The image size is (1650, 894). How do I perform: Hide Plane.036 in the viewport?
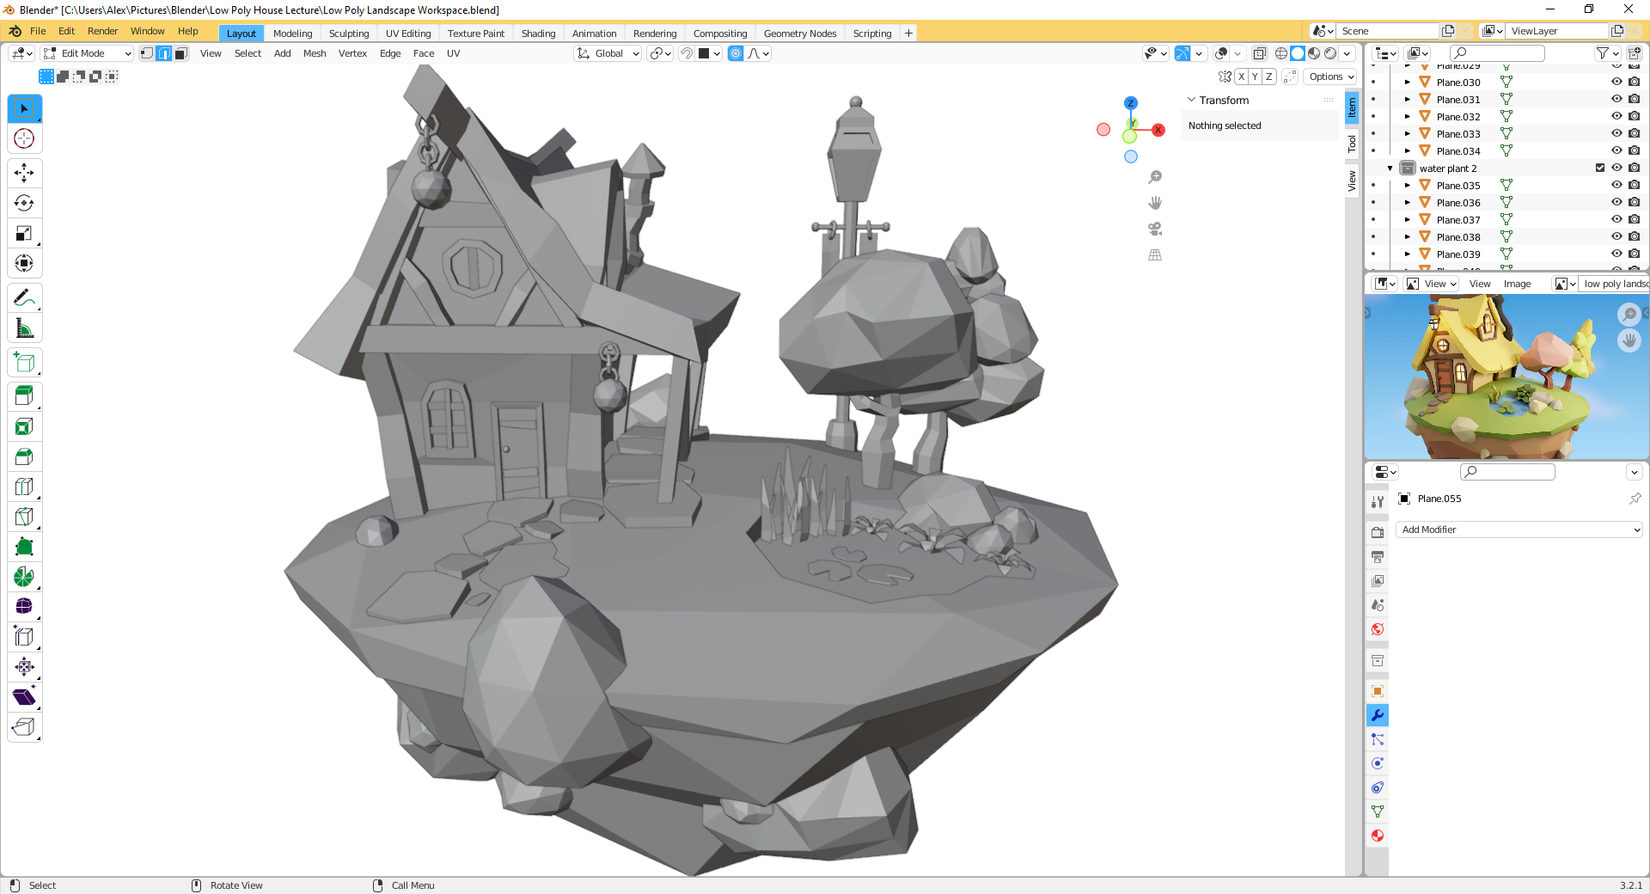point(1616,203)
